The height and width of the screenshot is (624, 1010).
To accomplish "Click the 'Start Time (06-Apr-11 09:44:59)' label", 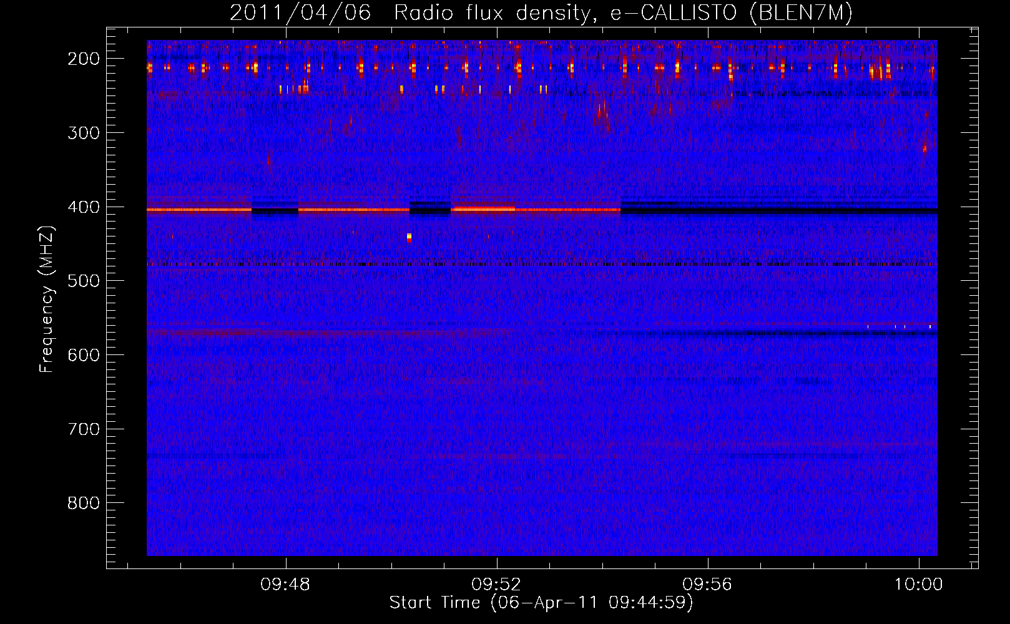I will click(541, 603).
